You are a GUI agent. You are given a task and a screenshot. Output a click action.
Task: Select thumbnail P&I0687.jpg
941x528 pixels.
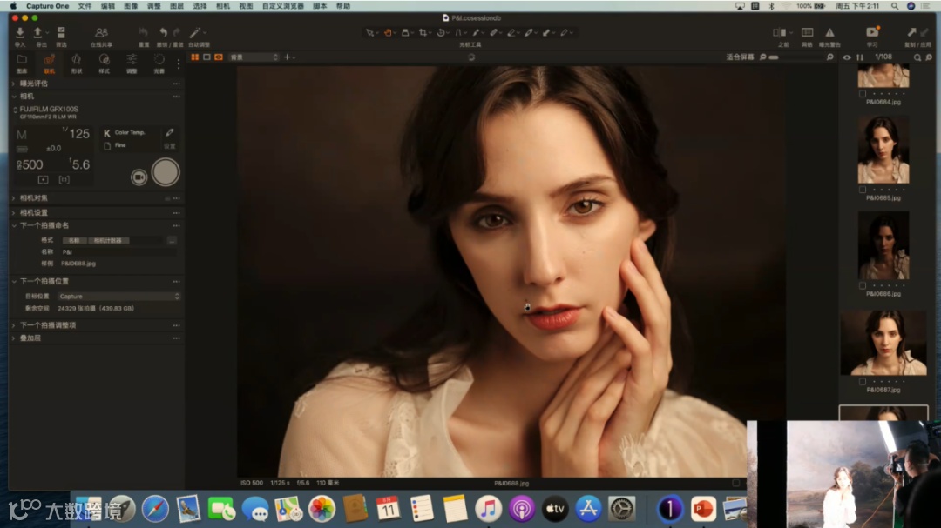click(883, 343)
